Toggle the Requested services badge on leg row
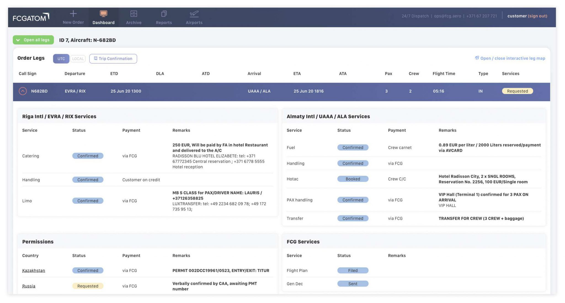The height and width of the screenshot is (303, 565). (517, 91)
